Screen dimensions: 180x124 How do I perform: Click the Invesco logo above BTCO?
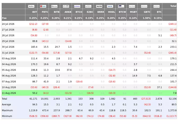pos(77,6)
